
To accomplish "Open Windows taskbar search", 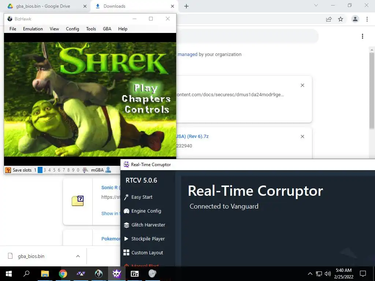I will [26, 274].
